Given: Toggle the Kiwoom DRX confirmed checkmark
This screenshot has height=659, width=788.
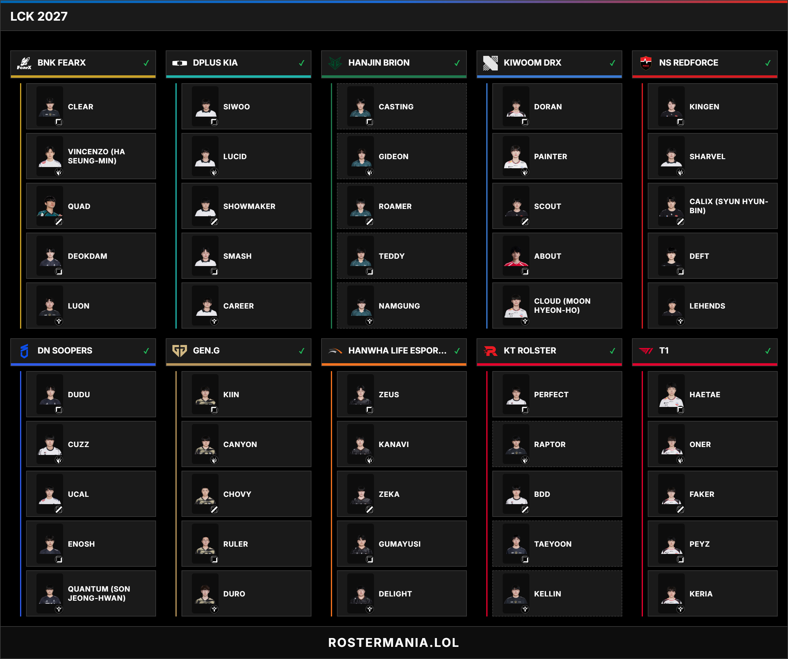Looking at the screenshot, I should 612,63.
